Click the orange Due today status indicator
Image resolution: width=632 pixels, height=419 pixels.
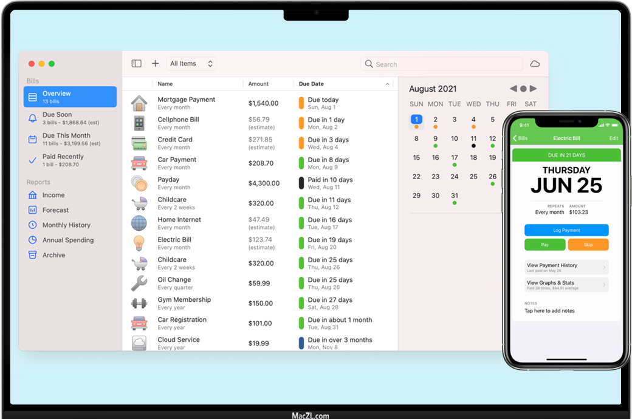click(301, 103)
